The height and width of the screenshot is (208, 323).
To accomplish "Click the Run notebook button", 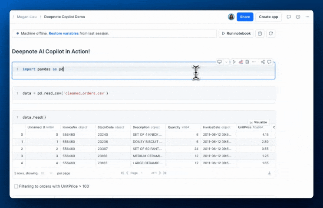I will pos(236,33).
